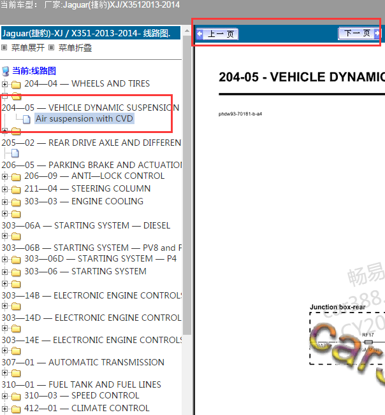385x415 pixels.
Task: Expand the 303—14B ELECTRONIC ENGINE CONTROLS node
Action: (4, 283)
